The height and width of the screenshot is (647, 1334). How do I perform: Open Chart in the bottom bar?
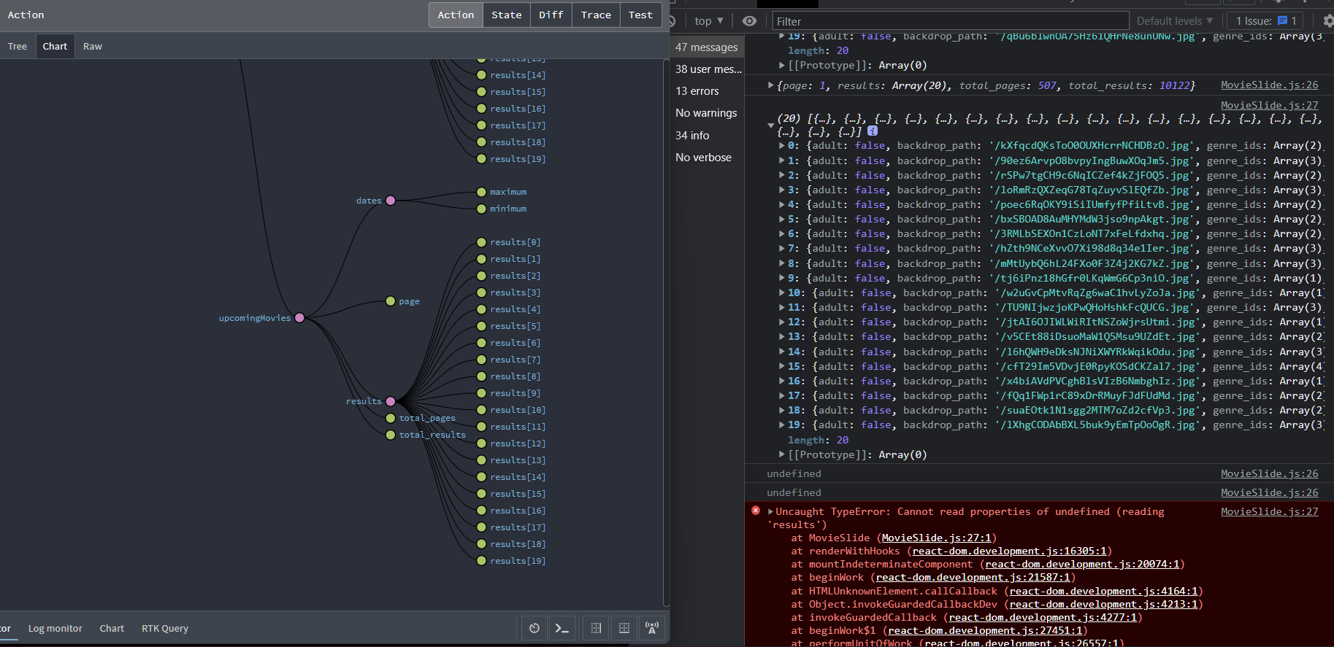click(x=112, y=628)
